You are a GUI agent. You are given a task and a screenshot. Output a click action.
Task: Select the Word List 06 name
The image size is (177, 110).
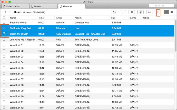(17, 74)
